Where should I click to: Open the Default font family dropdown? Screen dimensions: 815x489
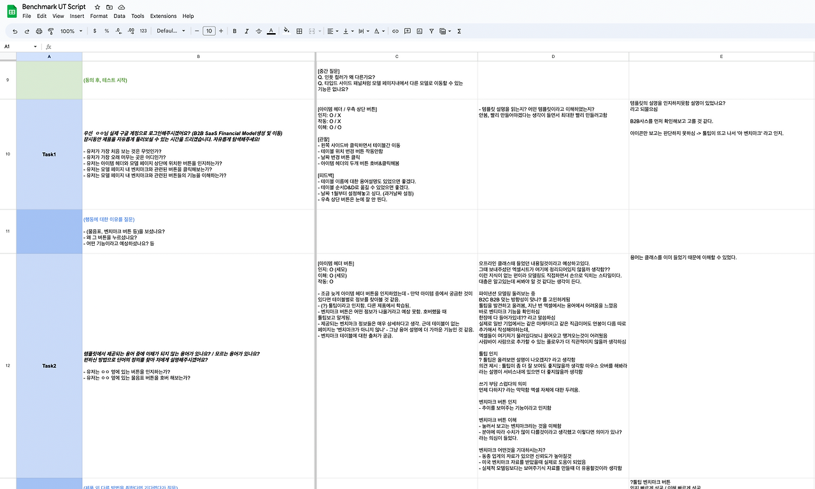[171, 31]
